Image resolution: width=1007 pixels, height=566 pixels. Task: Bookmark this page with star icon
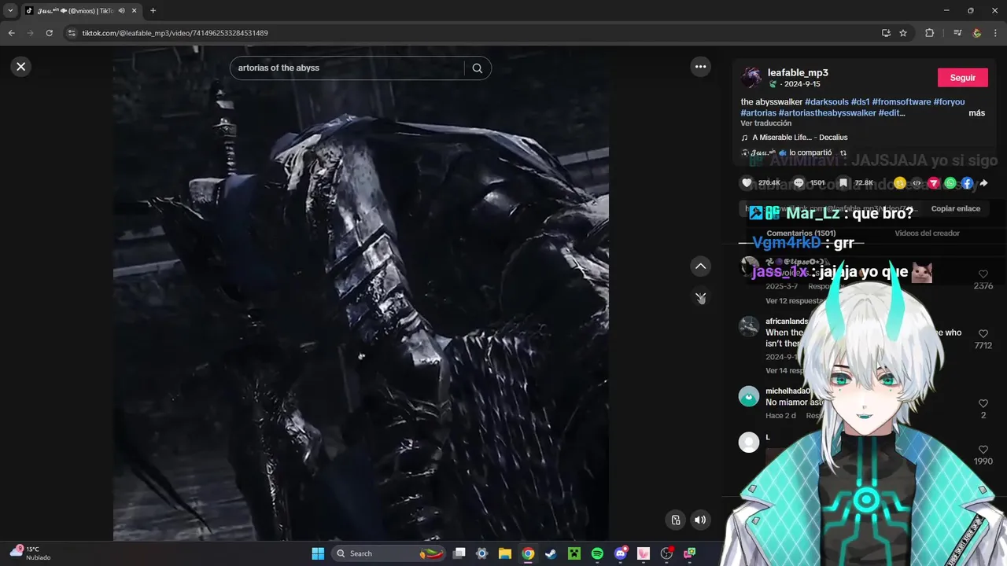(x=903, y=33)
